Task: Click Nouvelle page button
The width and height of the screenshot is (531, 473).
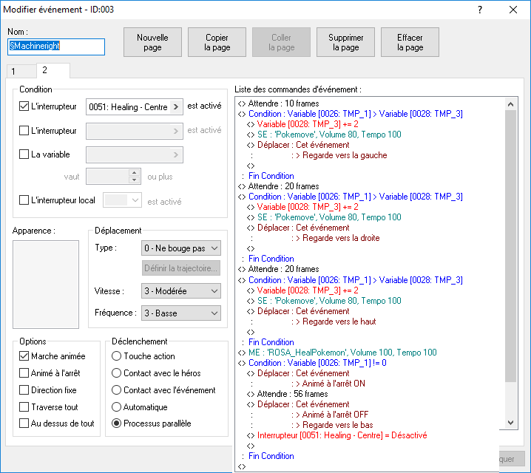Action: pyautogui.click(x=152, y=42)
